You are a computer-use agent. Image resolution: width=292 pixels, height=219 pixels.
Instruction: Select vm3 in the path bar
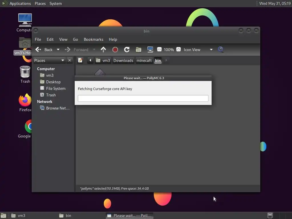click(x=103, y=60)
